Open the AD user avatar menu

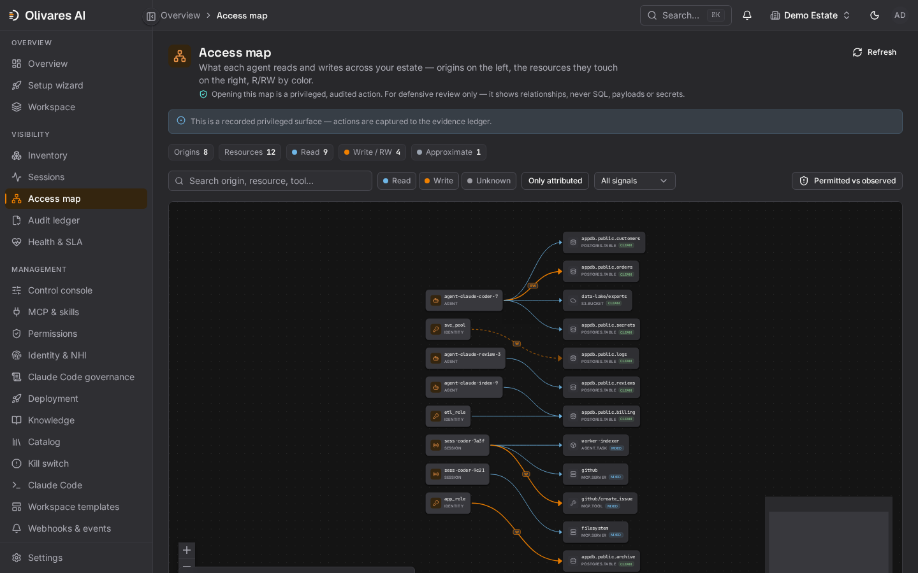pos(900,15)
